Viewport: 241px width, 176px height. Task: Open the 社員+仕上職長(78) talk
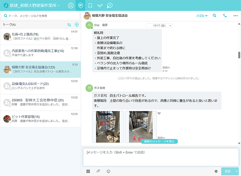[x=40, y=36]
